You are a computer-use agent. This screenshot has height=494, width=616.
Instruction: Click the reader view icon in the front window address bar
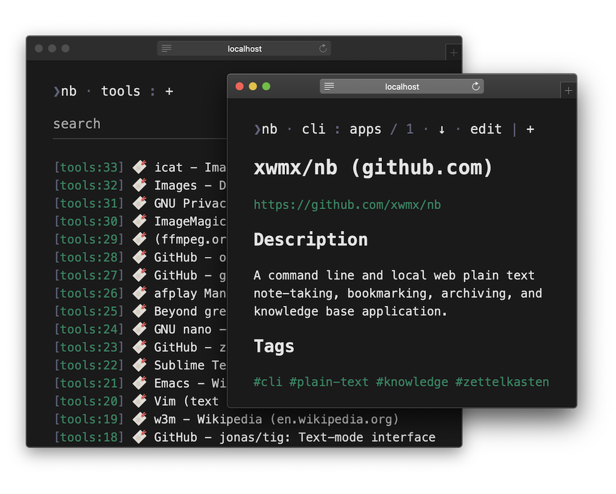click(329, 86)
